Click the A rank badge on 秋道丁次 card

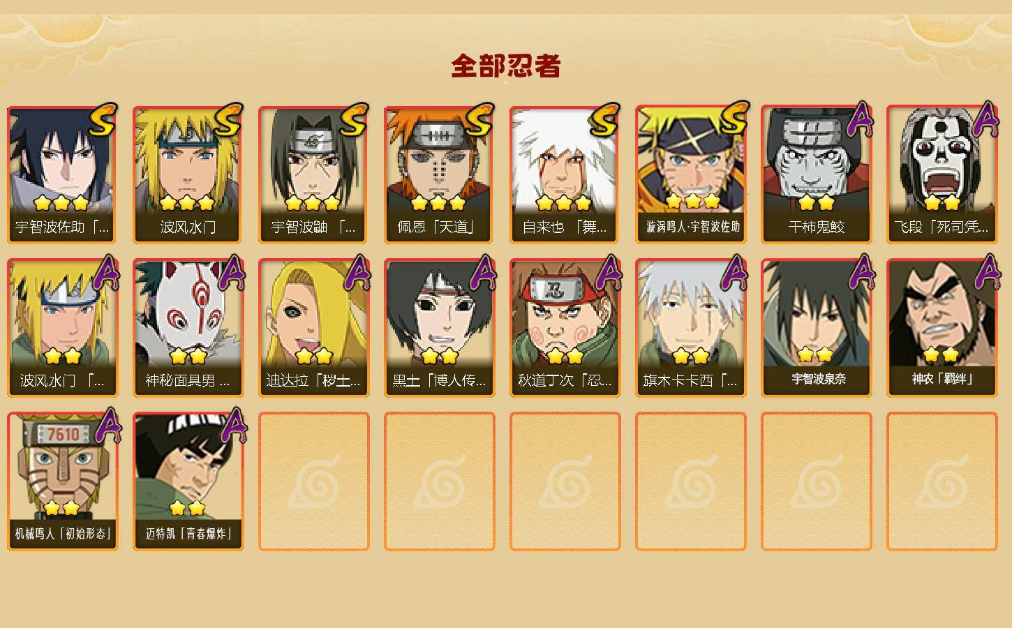coord(609,273)
